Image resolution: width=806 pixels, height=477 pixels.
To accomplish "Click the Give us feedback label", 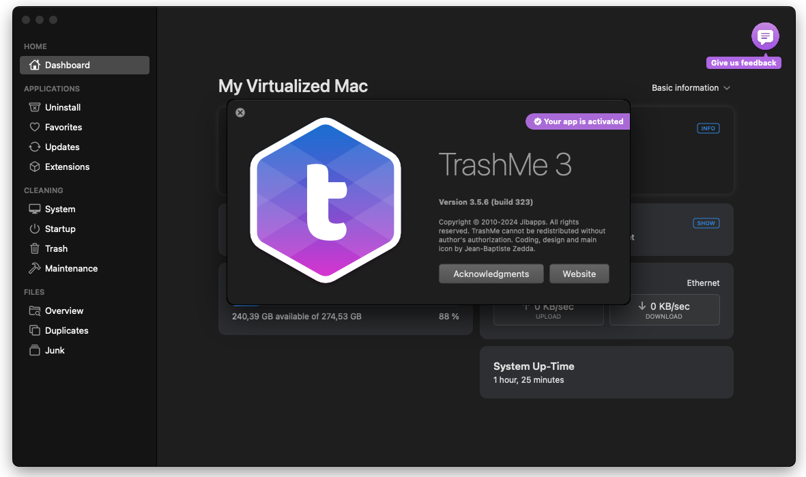I will tap(743, 63).
